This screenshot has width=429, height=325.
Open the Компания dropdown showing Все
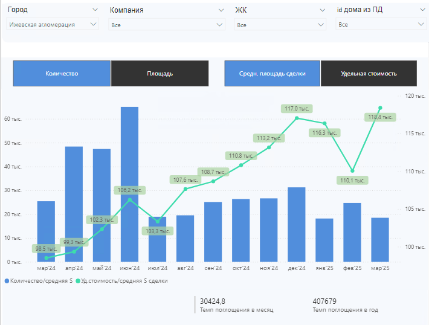click(167, 25)
